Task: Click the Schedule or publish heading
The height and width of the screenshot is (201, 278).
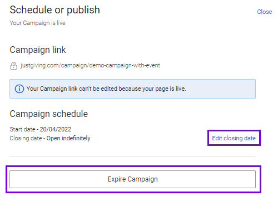Action: (55, 10)
